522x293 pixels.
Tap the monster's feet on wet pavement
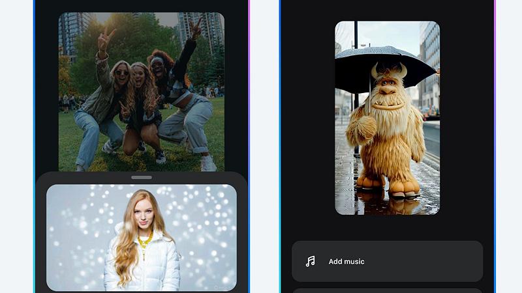389,188
